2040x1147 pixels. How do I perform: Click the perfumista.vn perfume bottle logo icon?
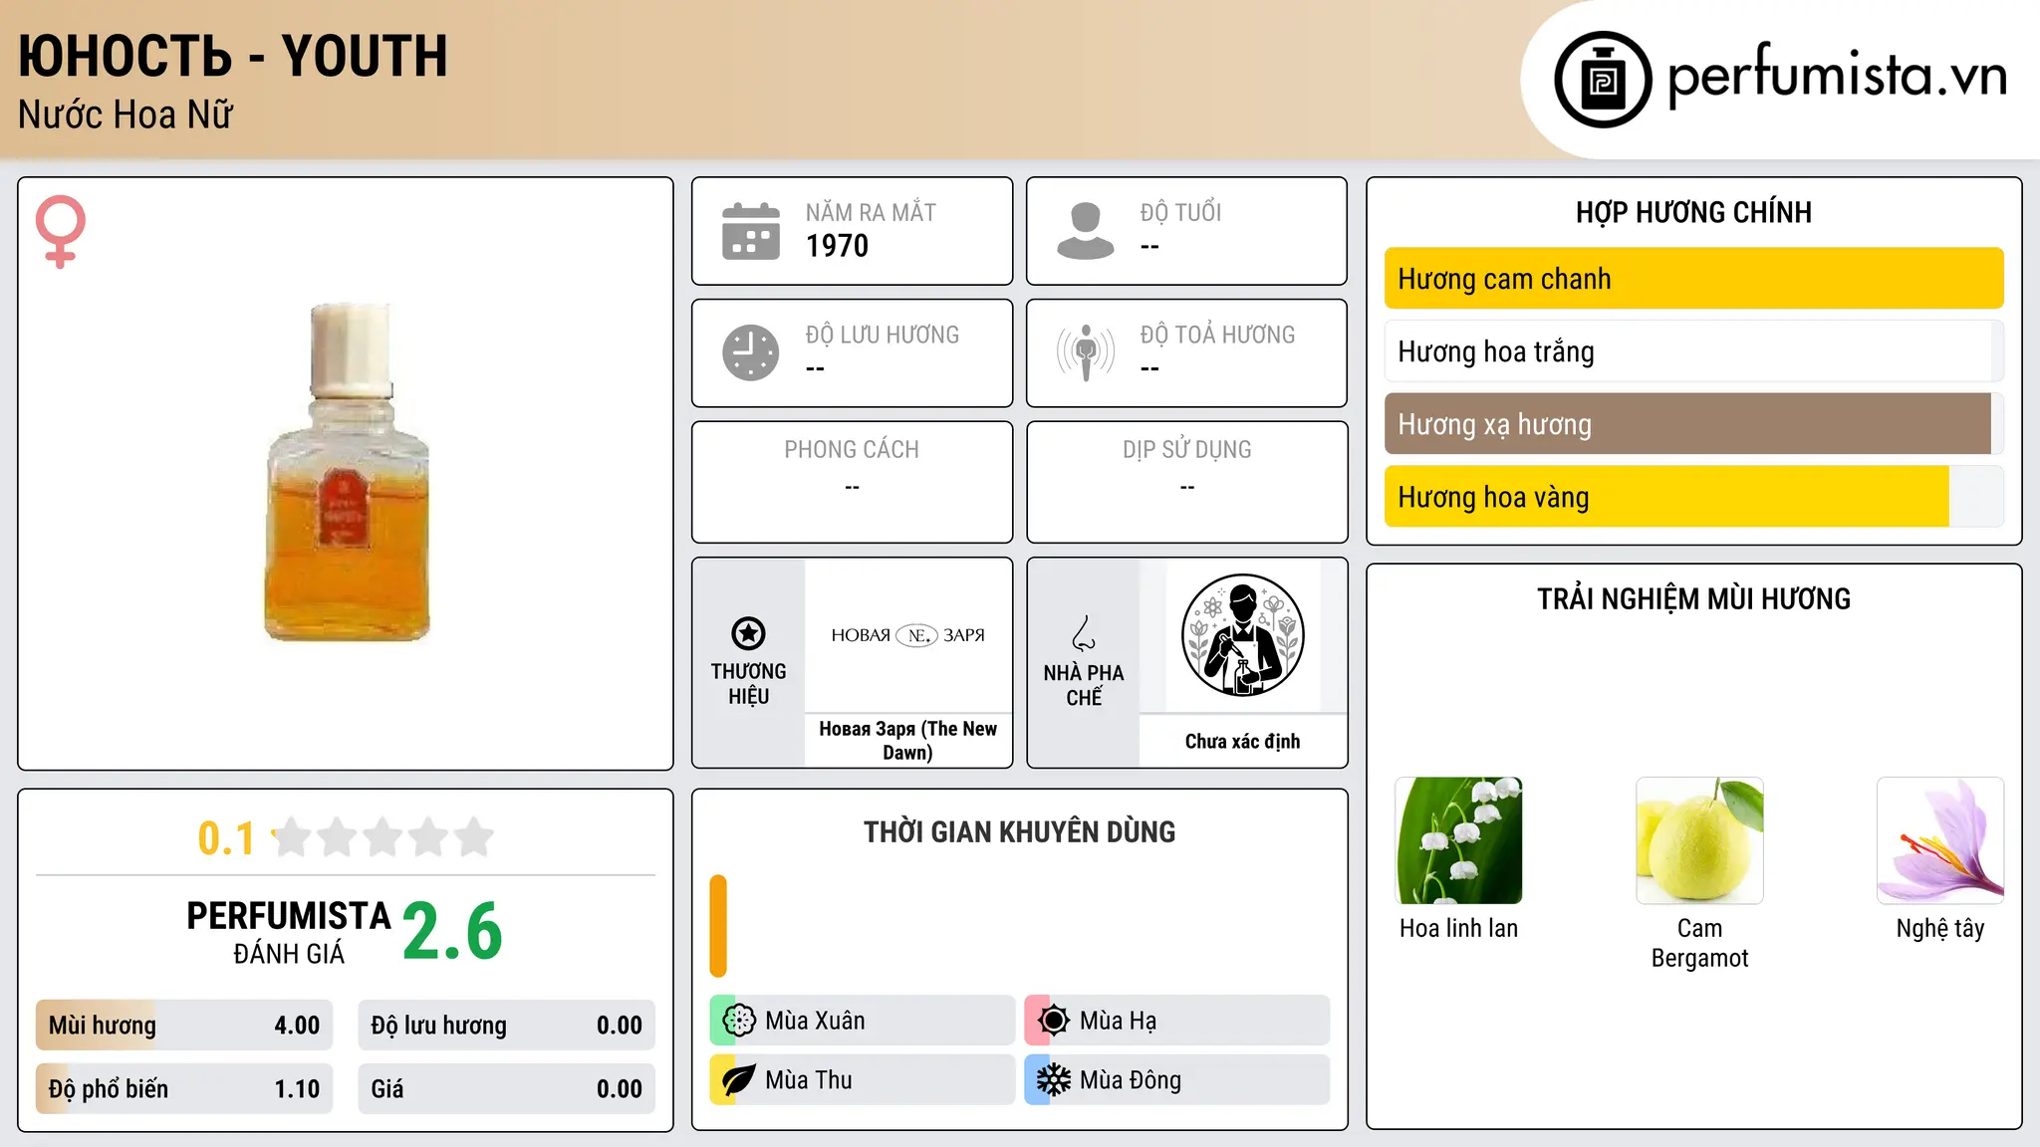pyautogui.click(x=1603, y=79)
